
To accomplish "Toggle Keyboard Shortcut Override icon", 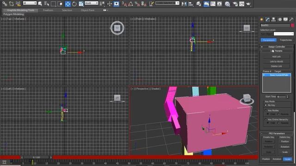I will coord(116,4).
